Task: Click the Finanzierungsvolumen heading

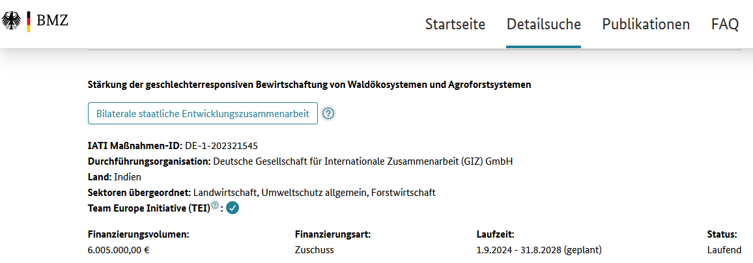Action: [139, 235]
